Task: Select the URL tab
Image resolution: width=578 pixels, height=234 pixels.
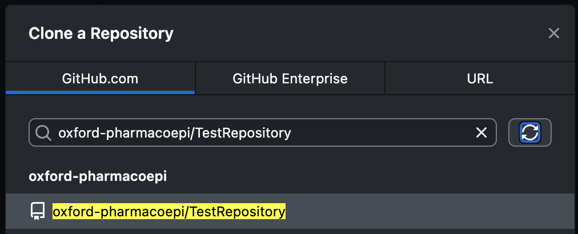Action: point(480,78)
